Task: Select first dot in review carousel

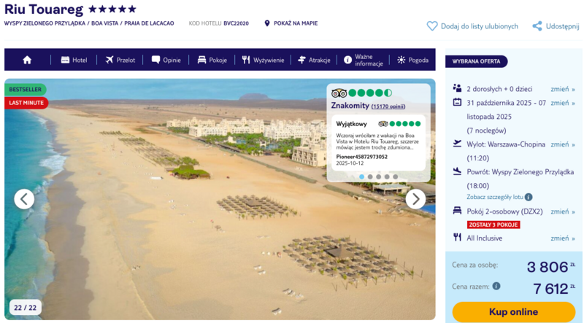Action: point(361,176)
